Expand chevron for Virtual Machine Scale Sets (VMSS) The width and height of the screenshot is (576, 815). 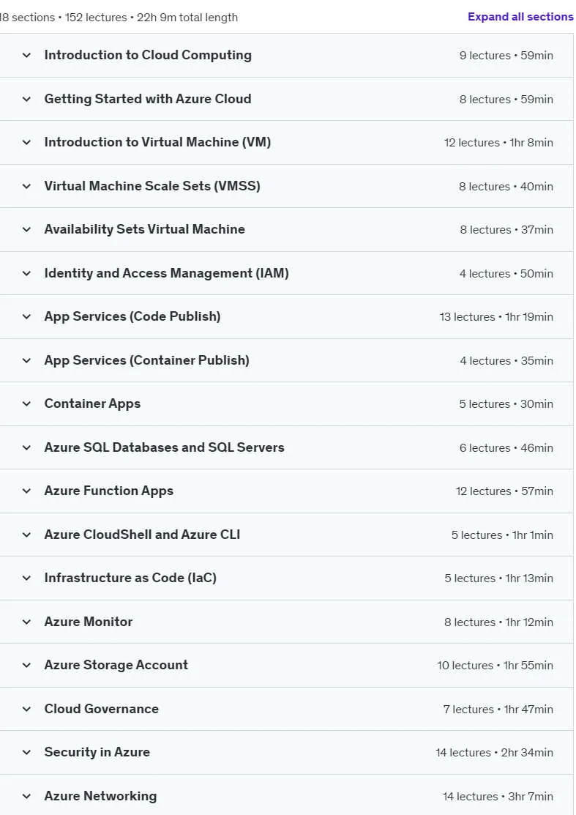(x=26, y=186)
